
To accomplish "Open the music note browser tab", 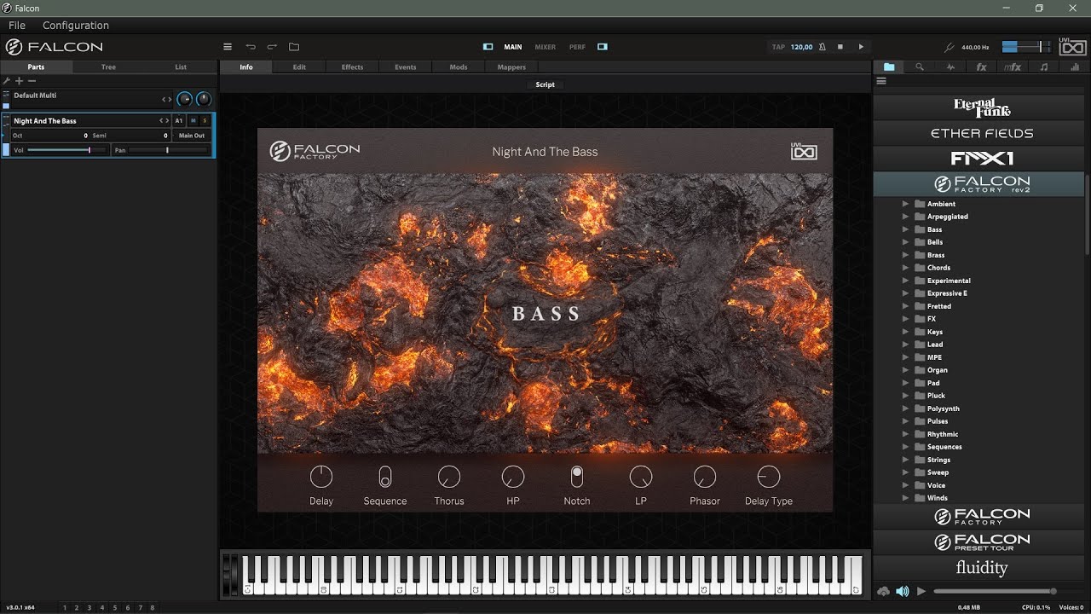I will (1043, 67).
